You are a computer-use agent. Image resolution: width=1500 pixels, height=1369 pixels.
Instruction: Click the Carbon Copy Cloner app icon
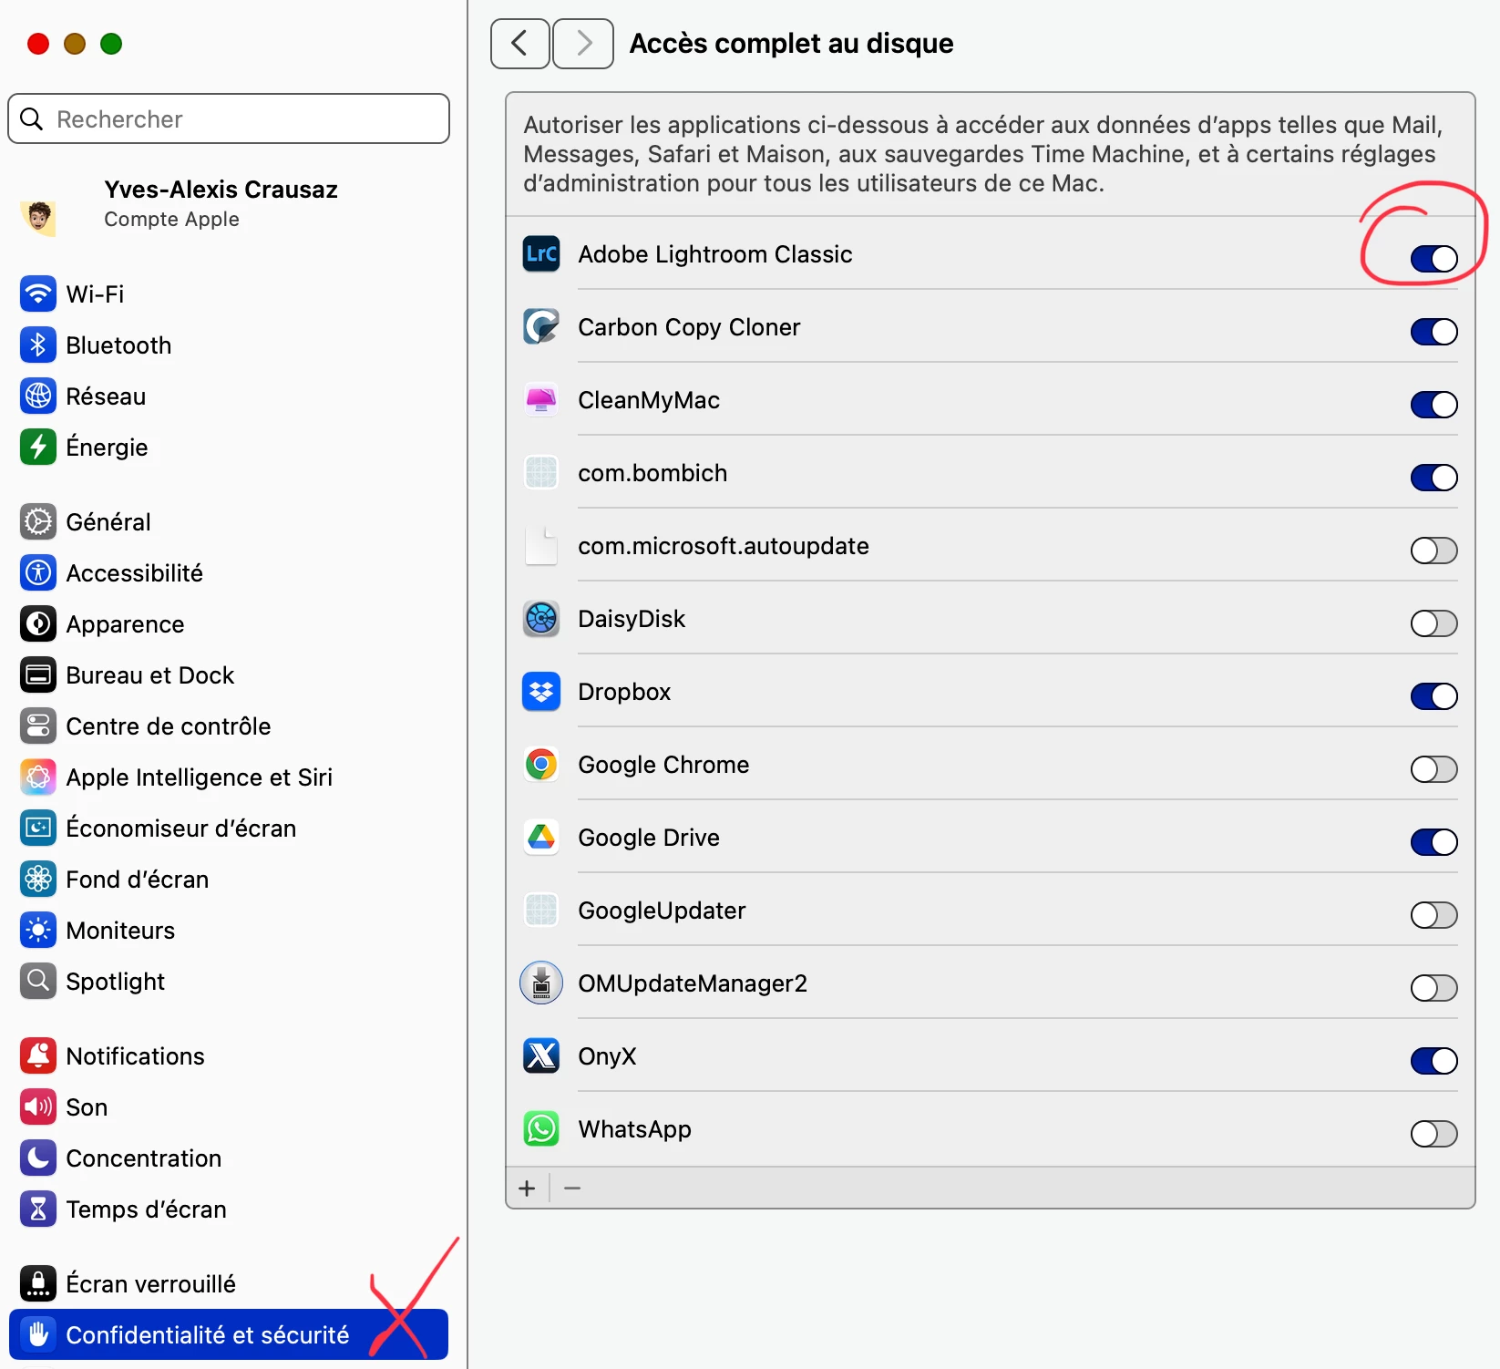[x=541, y=327]
